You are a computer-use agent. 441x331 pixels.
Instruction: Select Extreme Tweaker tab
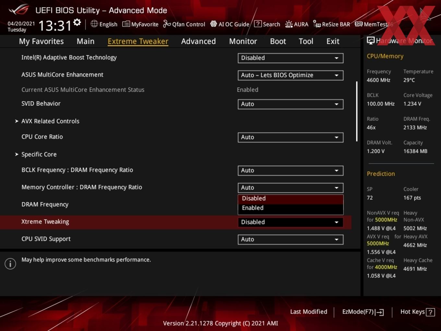pos(138,41)
